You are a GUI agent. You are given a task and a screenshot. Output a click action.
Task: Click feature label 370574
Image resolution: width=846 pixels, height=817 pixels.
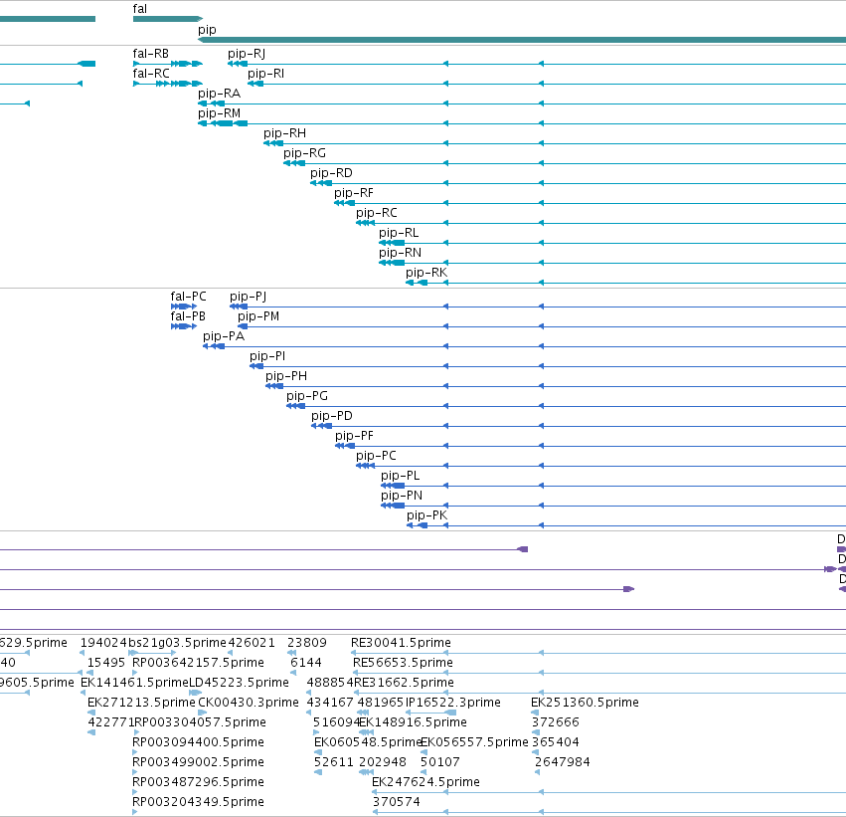pyautogui.click(x=397, y=802)
